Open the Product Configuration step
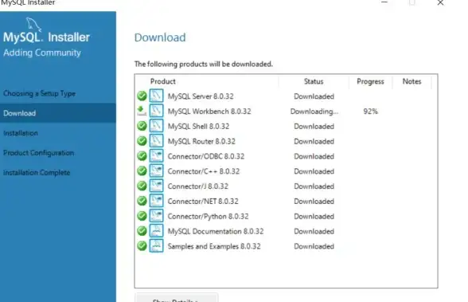 click(x=38, y=153)
